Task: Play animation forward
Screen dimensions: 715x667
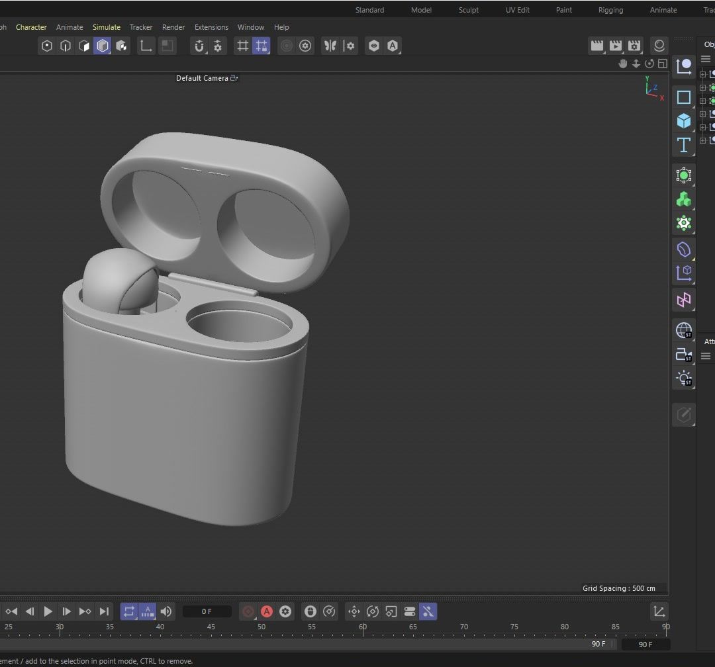Action: (48, 611)
